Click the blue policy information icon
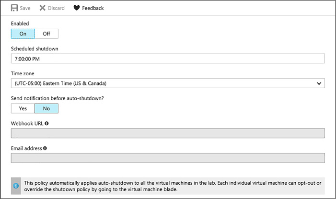The height and width of the screenshot is (199, 336). (16, 186)
